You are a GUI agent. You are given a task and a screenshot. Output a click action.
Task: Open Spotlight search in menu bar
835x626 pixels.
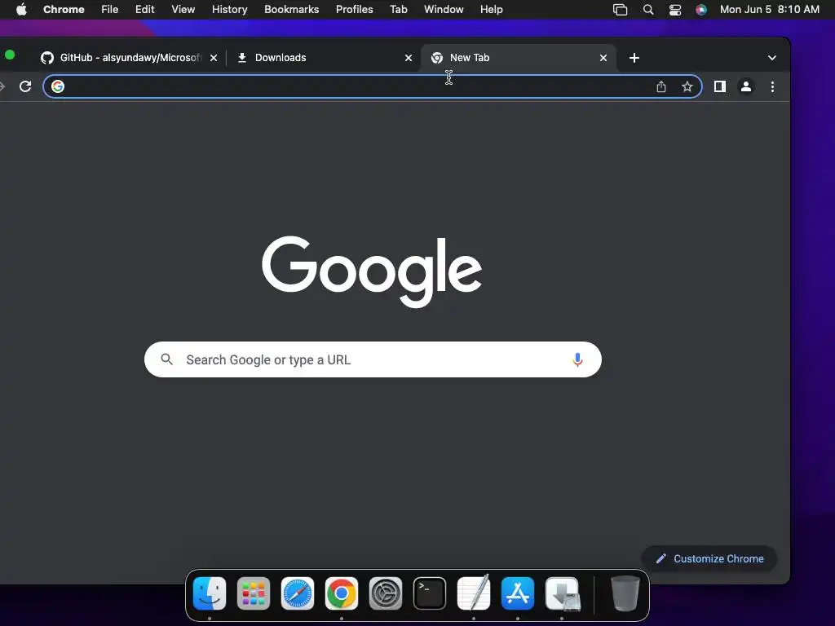648,10
